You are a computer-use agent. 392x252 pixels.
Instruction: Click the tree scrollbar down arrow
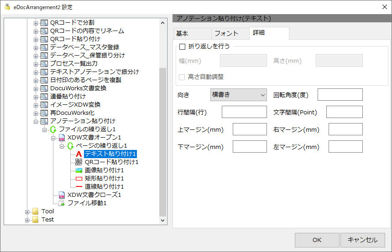pyautogui.click(x=163, y=220)
